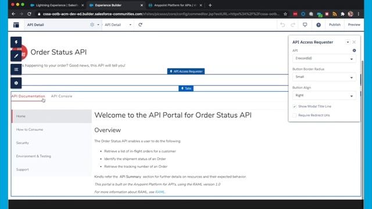Open the Settings gear panel in sidebar
372x209 pixels.
tap(16, 83)
